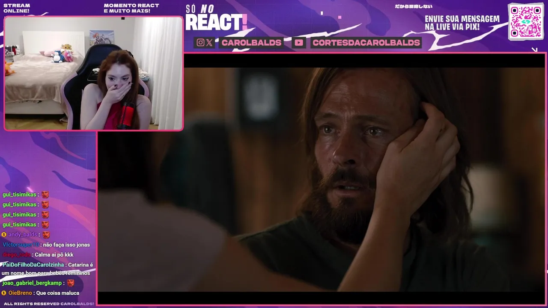
Task: Click the CORTESDACAROLBALDS channel label
Action: pos(366,42)
